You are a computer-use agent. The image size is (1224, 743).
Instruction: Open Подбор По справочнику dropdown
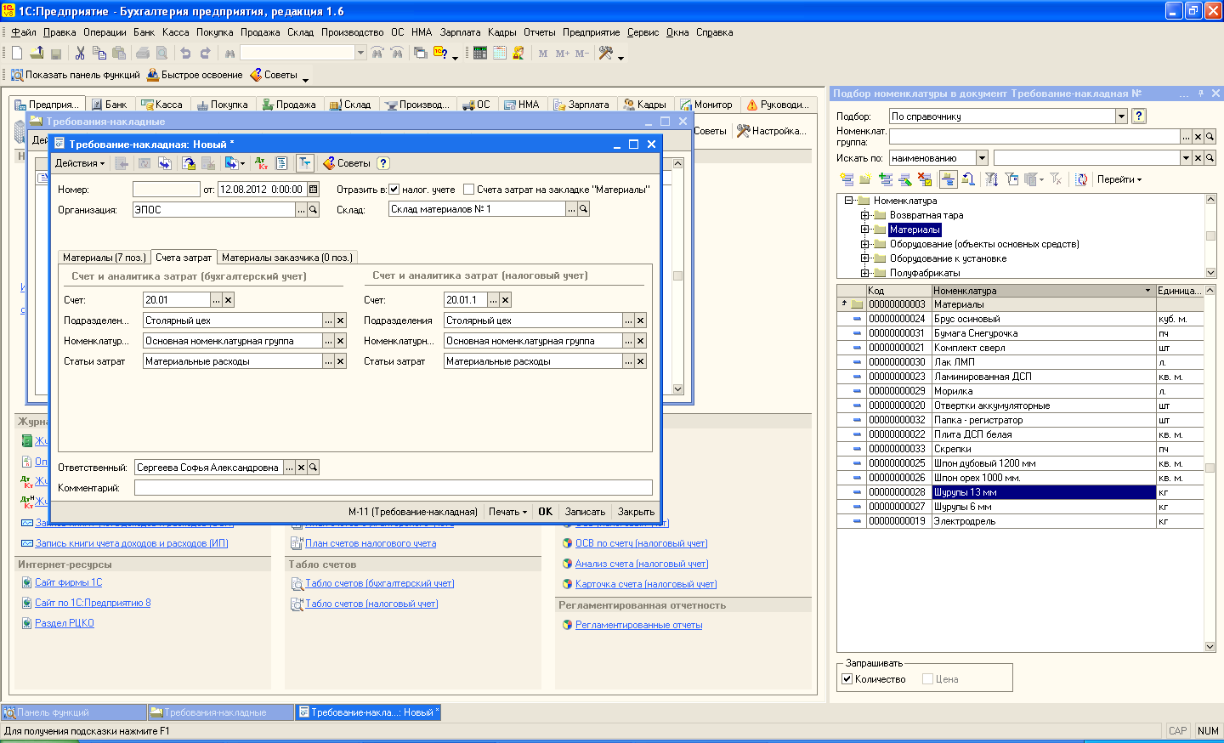[1122, 116]
